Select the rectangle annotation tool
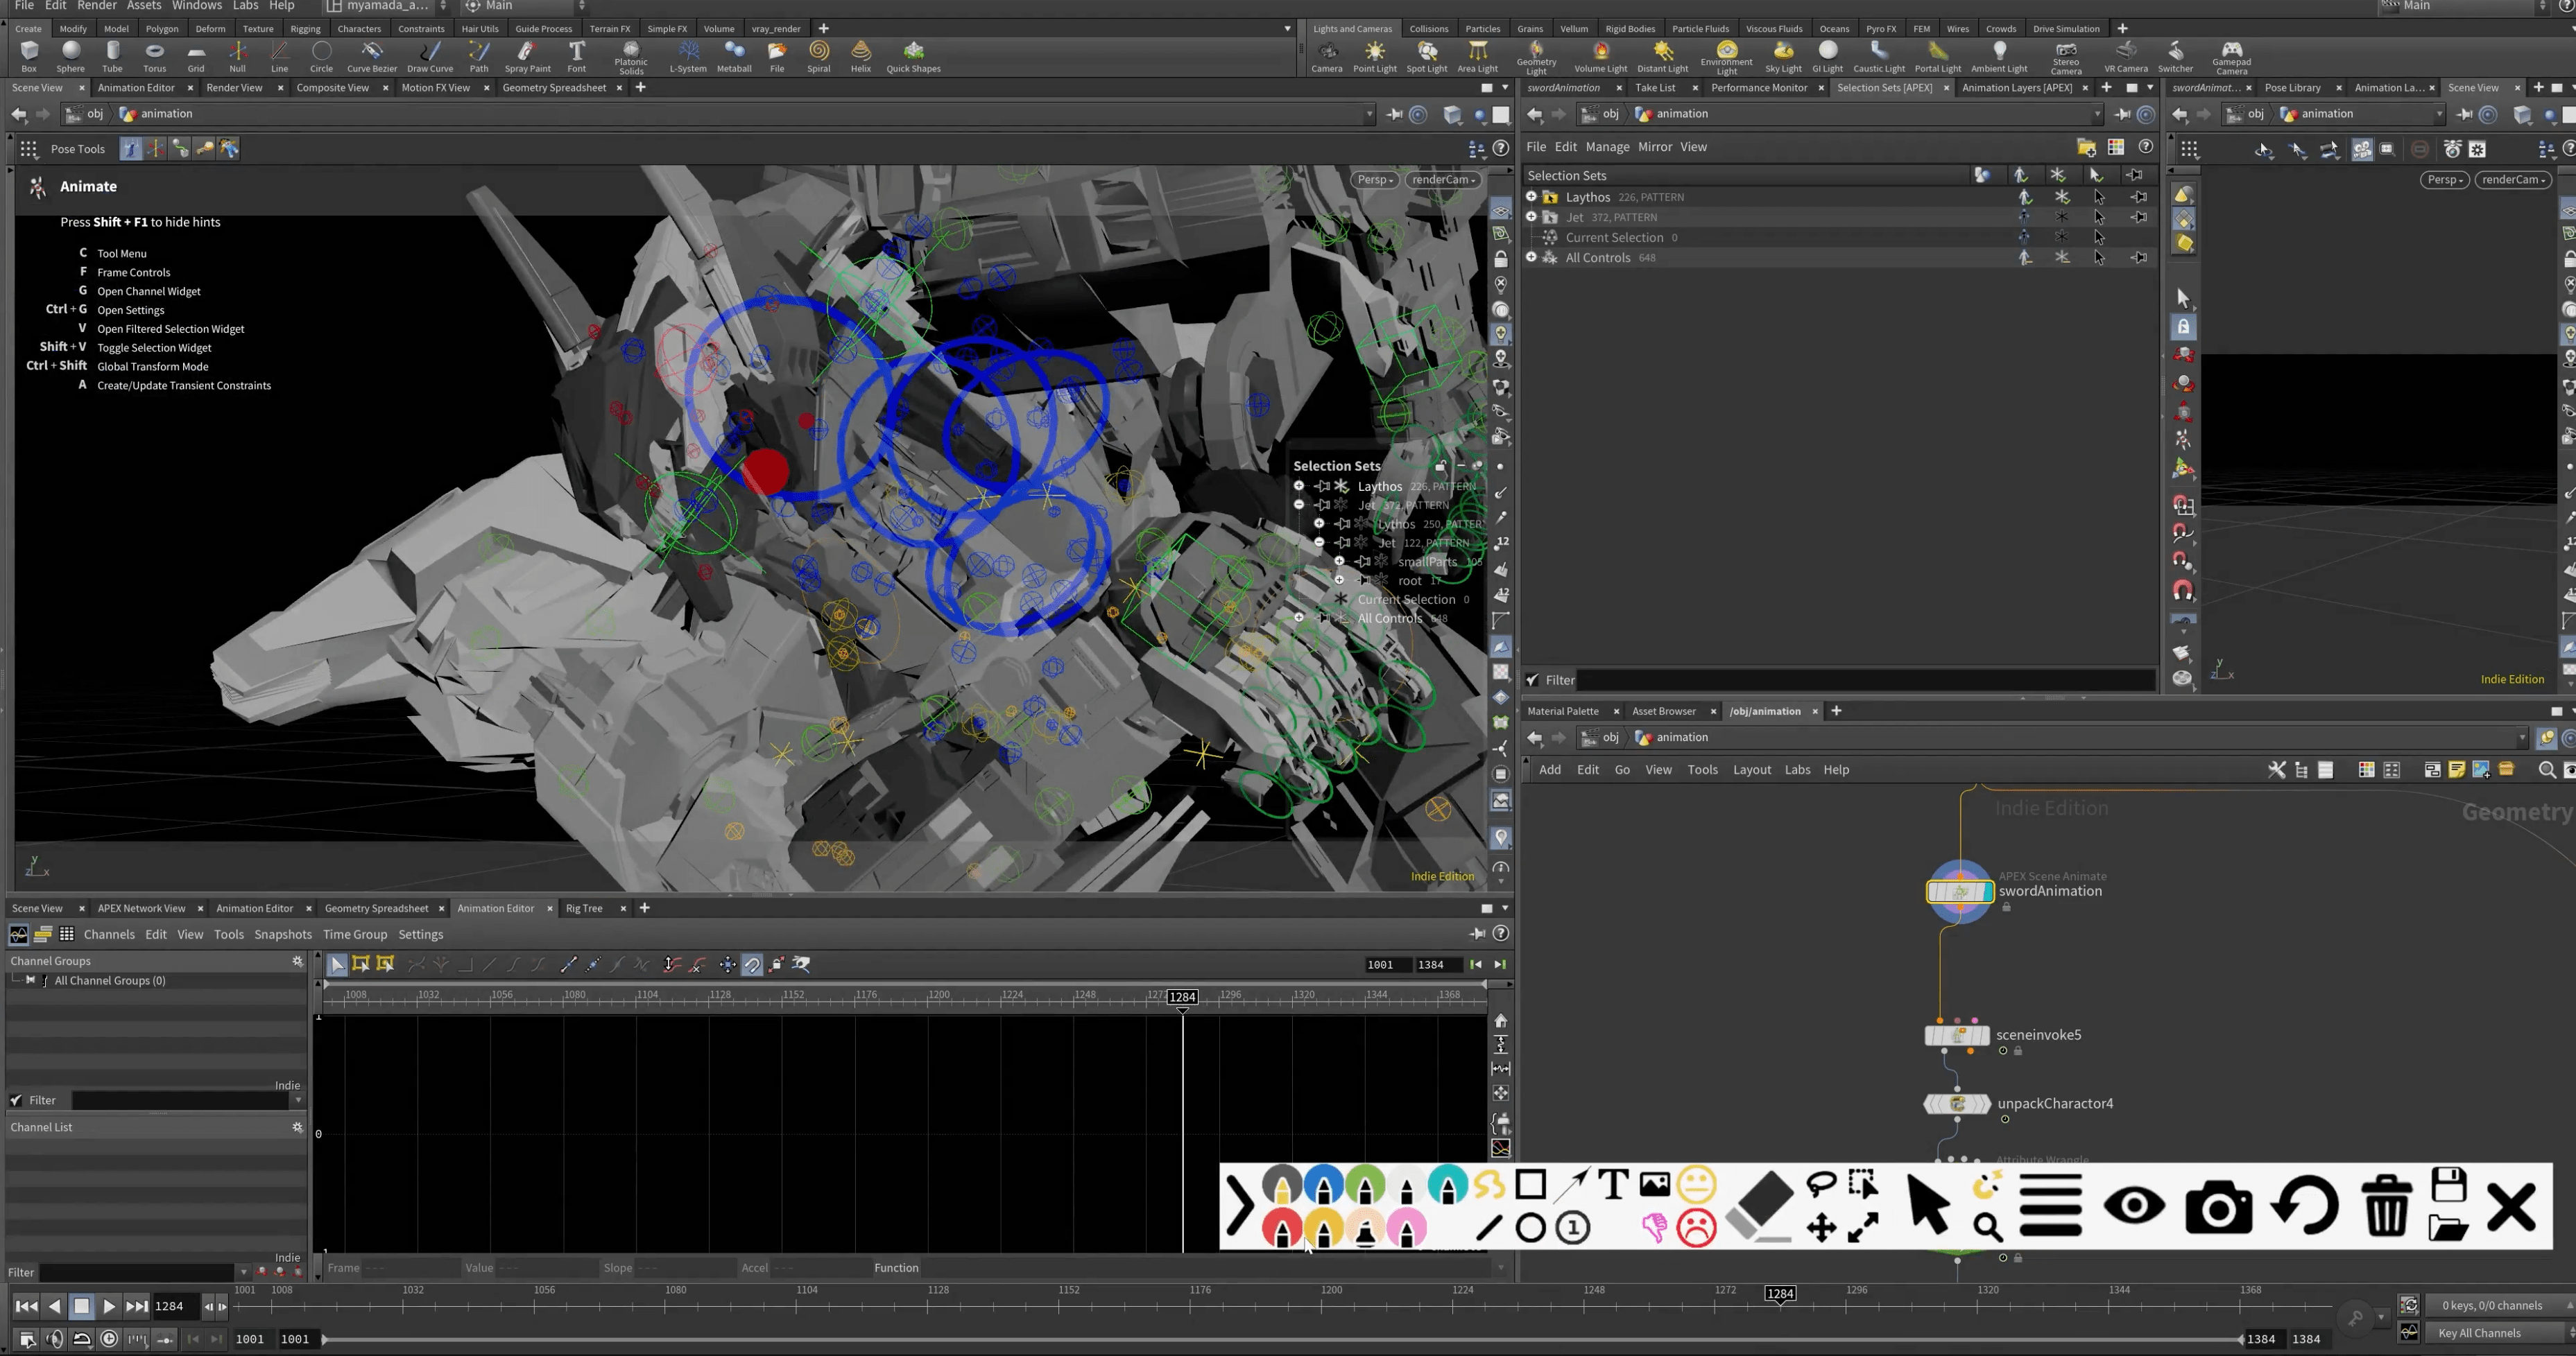Viewport: 2576px width, 1356px height. [1530, 1185]
